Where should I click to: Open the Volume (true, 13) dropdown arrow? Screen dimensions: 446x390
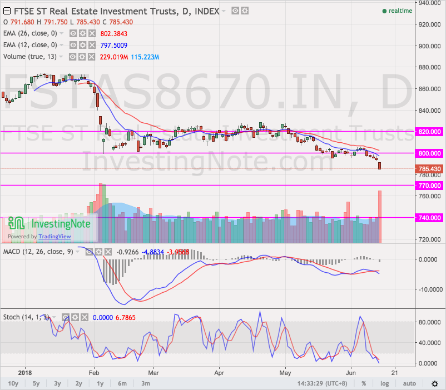pyautogui.click(x=61, y=57)
